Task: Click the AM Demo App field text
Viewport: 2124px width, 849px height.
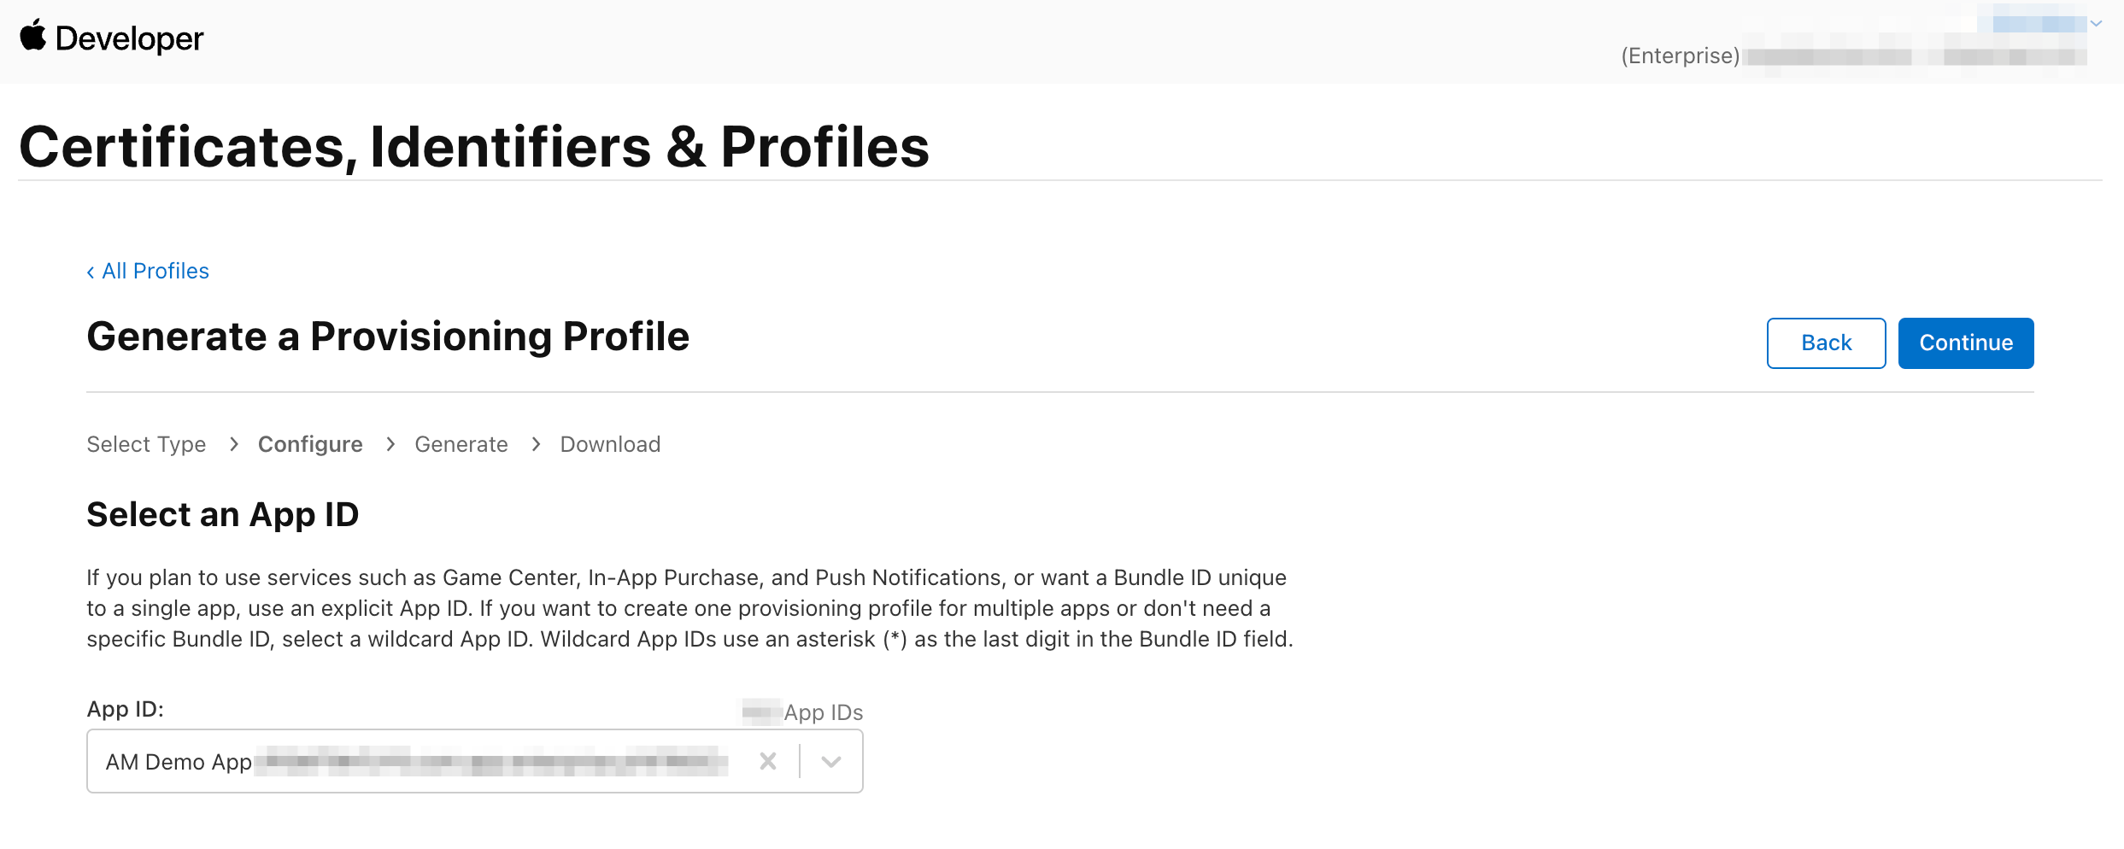Action: (179, 762)
